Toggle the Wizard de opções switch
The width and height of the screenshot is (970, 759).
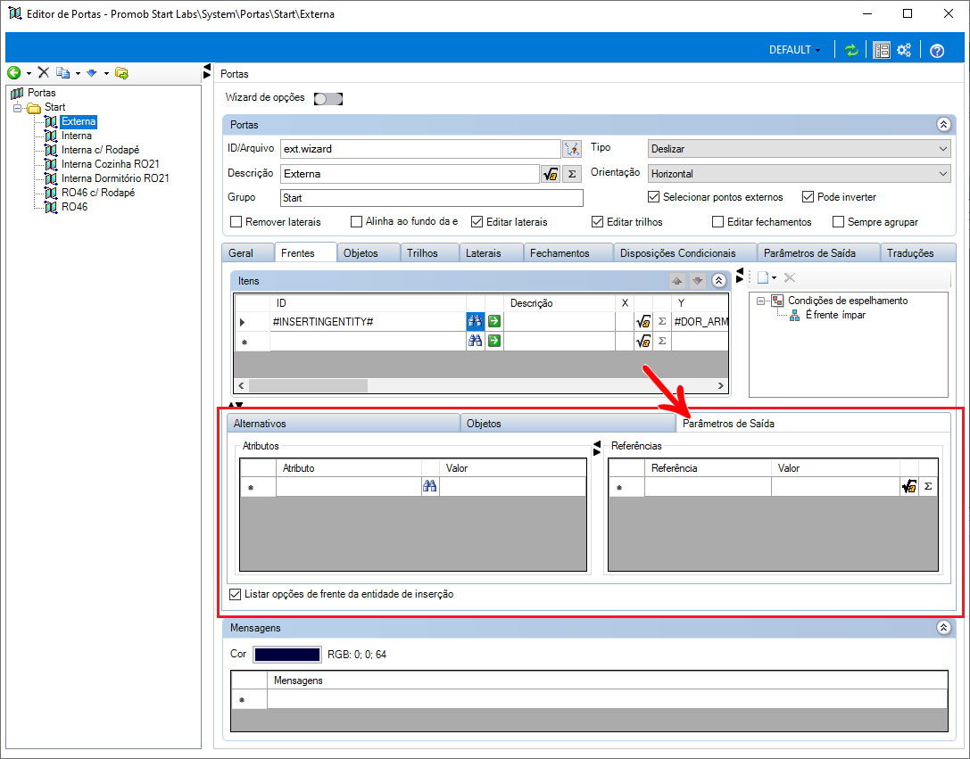327,98
